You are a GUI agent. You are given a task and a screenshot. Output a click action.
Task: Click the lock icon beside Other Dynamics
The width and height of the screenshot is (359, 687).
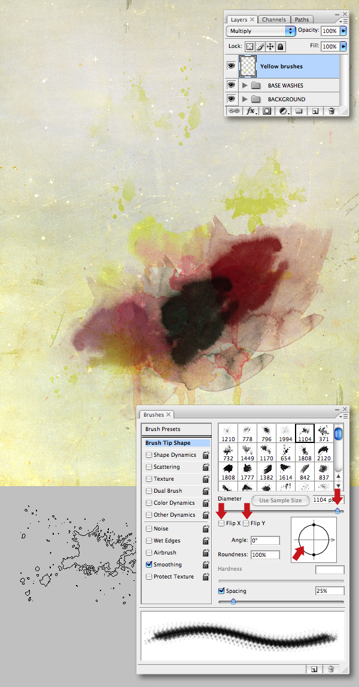coord(205,515)
